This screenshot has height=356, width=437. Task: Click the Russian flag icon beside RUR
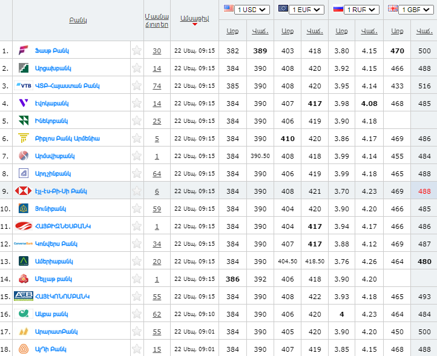click(x=338, y=8)
